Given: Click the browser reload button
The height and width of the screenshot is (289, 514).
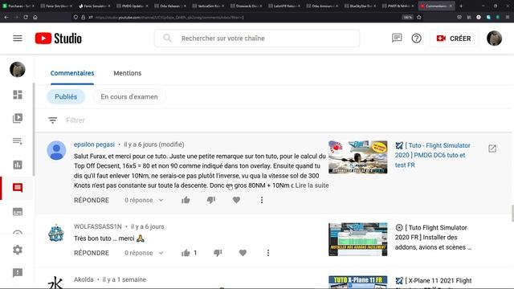Looking at the screenshot, I should coord(26,17).
